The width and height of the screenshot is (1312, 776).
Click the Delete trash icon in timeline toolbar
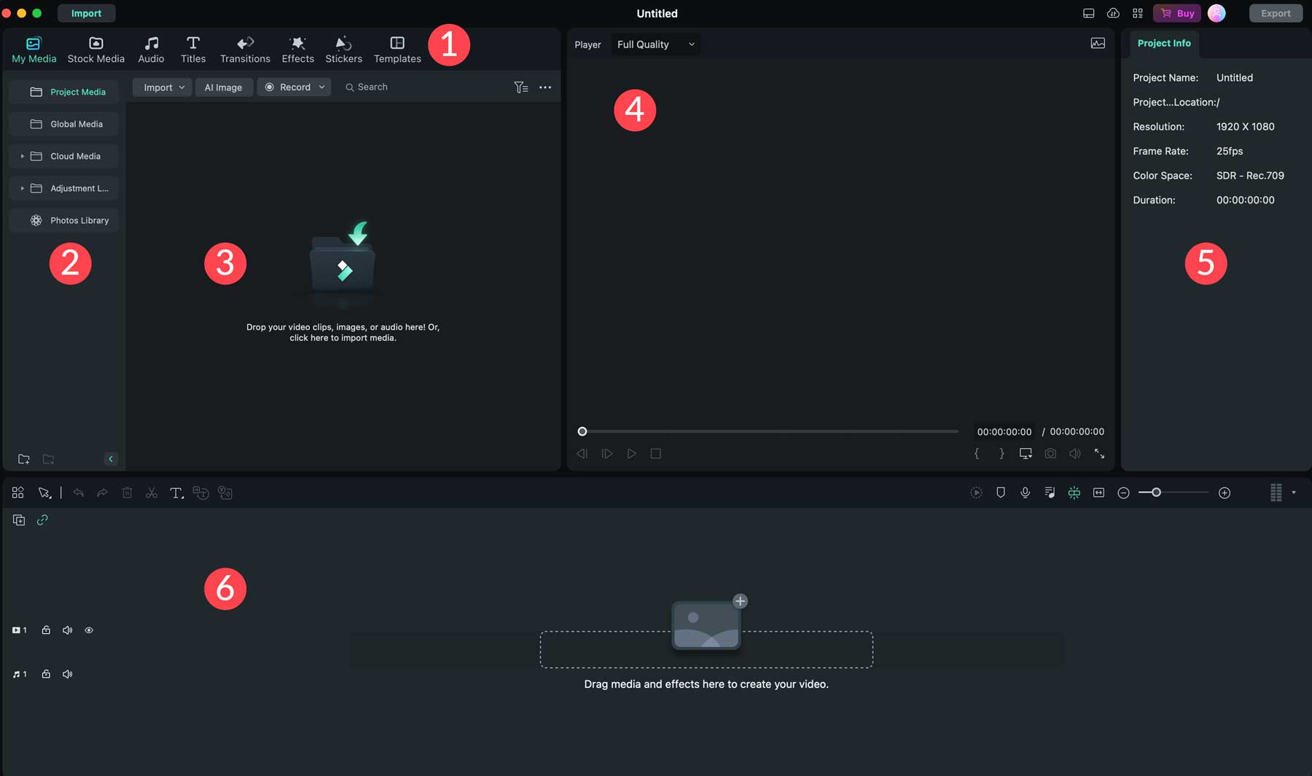click(127, 493)
